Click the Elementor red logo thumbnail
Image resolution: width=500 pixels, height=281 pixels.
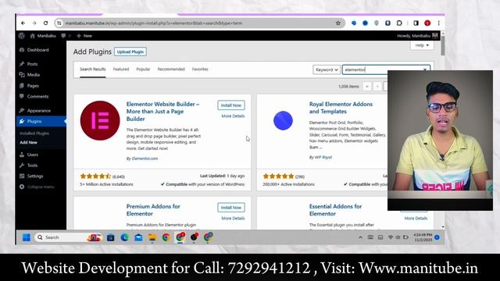tap(100, 120)
